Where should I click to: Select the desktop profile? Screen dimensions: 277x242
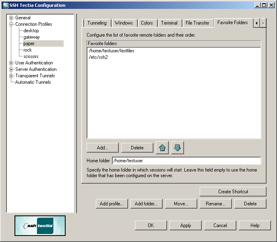[x=31, y=31]
